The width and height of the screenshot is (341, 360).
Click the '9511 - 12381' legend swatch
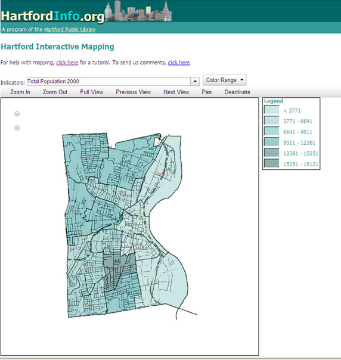271,142
